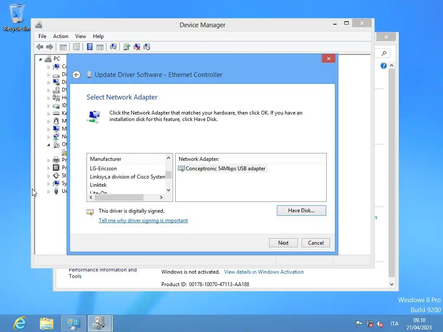Click the blue question mark Help toolbar icon
This screenshot has height=332, width=443.
(90, 47)
